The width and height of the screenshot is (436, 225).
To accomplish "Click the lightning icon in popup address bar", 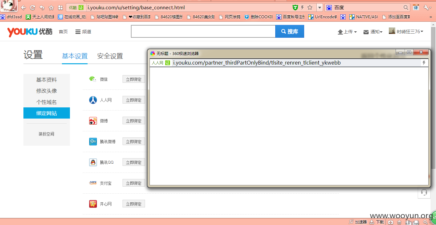I will point(424,63).
